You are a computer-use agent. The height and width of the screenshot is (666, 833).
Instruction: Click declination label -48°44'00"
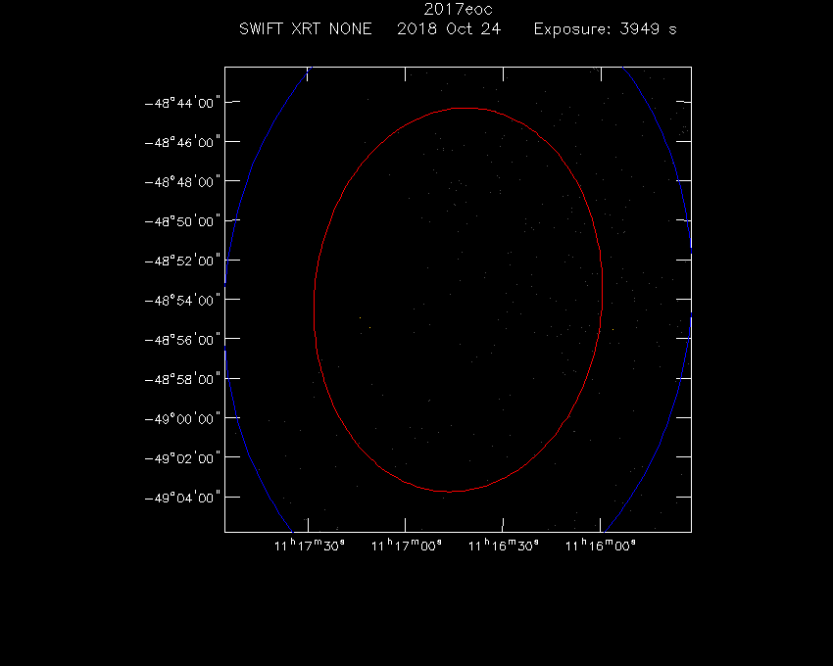pos(182,103)
